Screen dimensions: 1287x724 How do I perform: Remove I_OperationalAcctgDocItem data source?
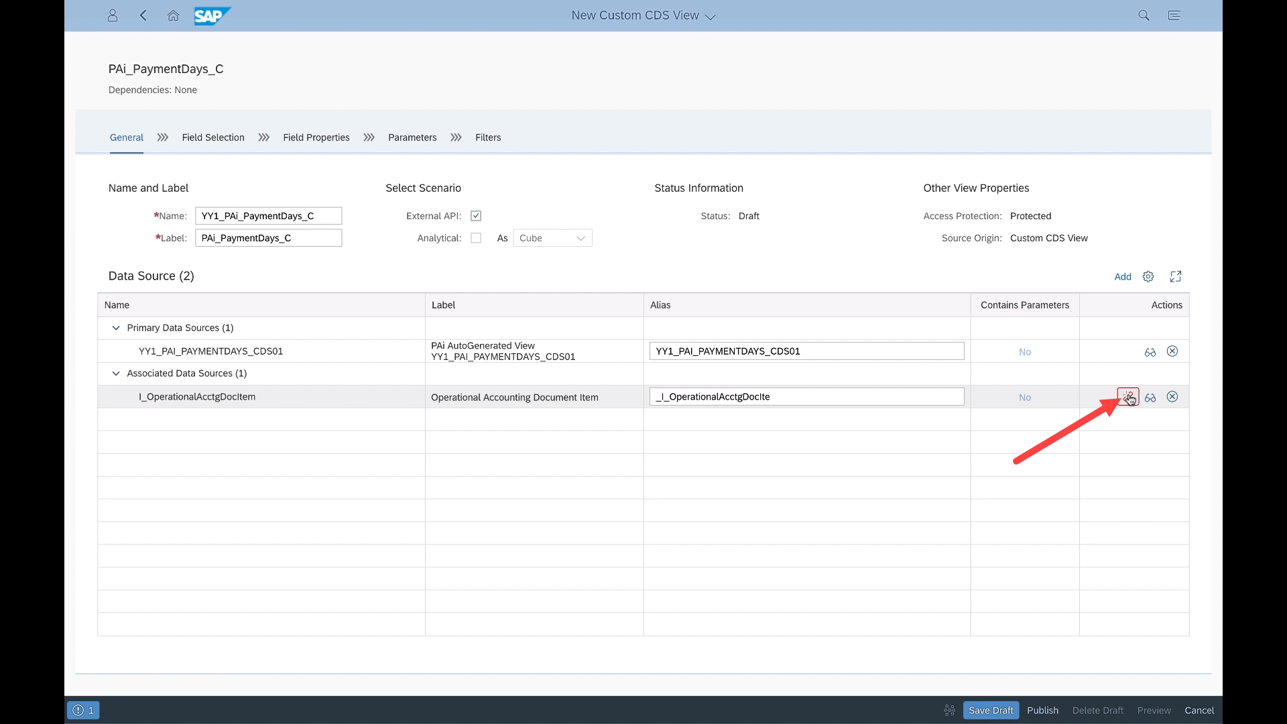(x=1172, y=397)
